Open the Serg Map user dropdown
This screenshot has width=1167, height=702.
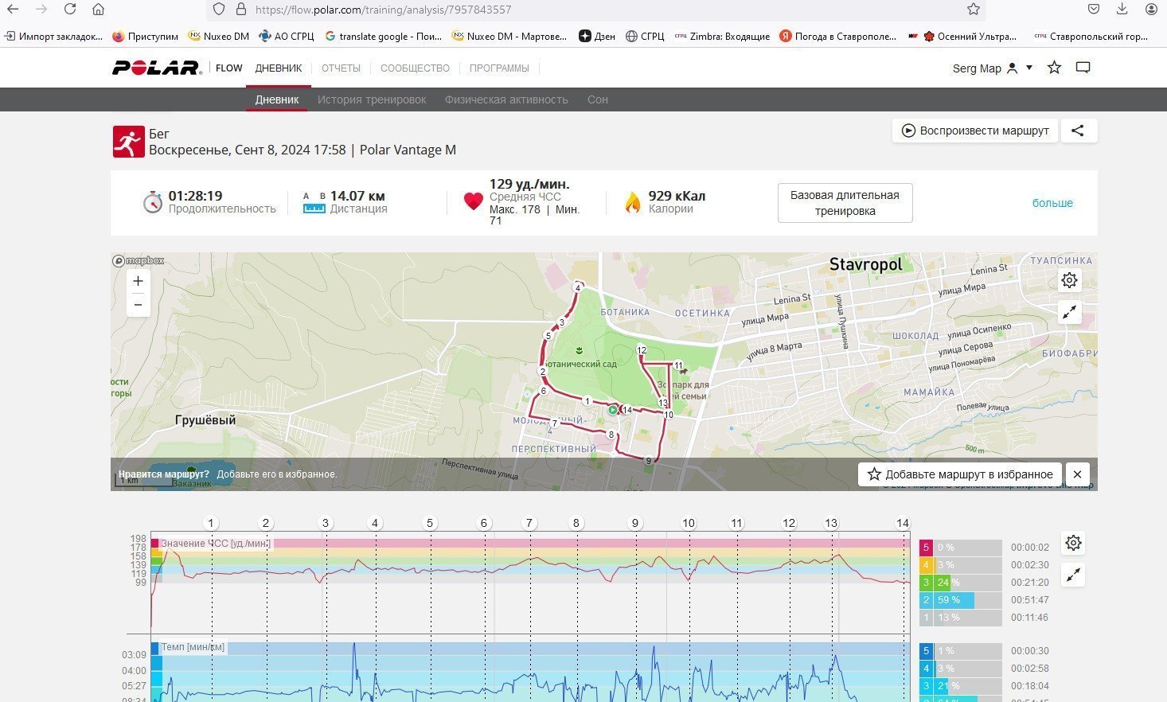point(993,68)
